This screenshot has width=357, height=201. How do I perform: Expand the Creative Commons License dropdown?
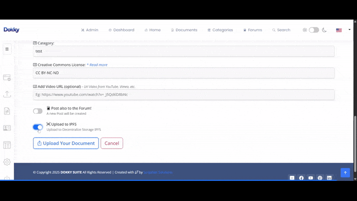tap(183, 73)
